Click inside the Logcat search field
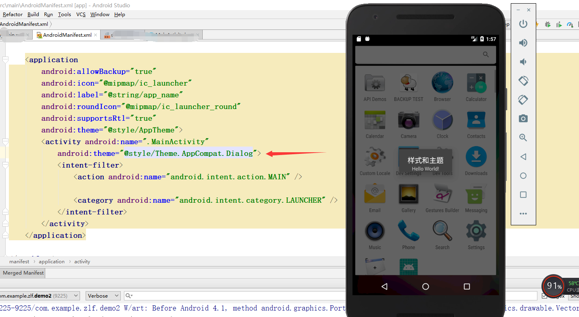Image resolution: width=579 pixels, height=317 pixels. click(x=202, y=296)
